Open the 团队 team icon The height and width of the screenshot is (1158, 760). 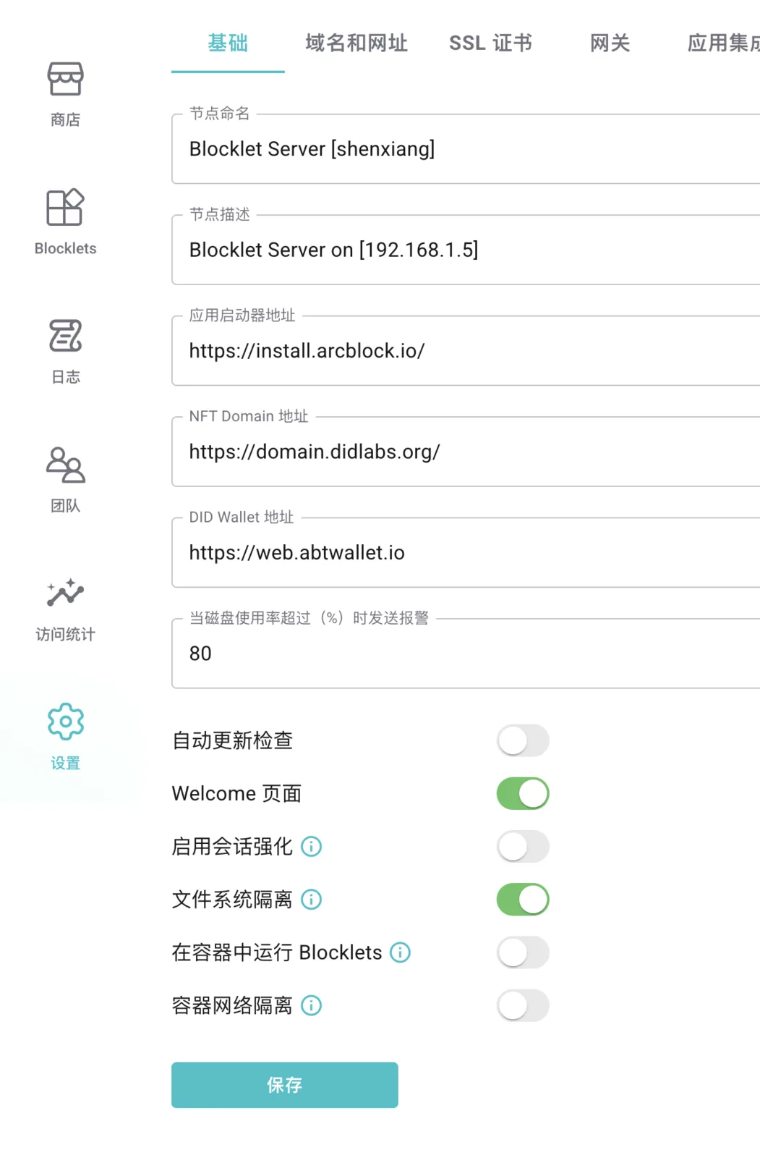(x=65, y=465)
